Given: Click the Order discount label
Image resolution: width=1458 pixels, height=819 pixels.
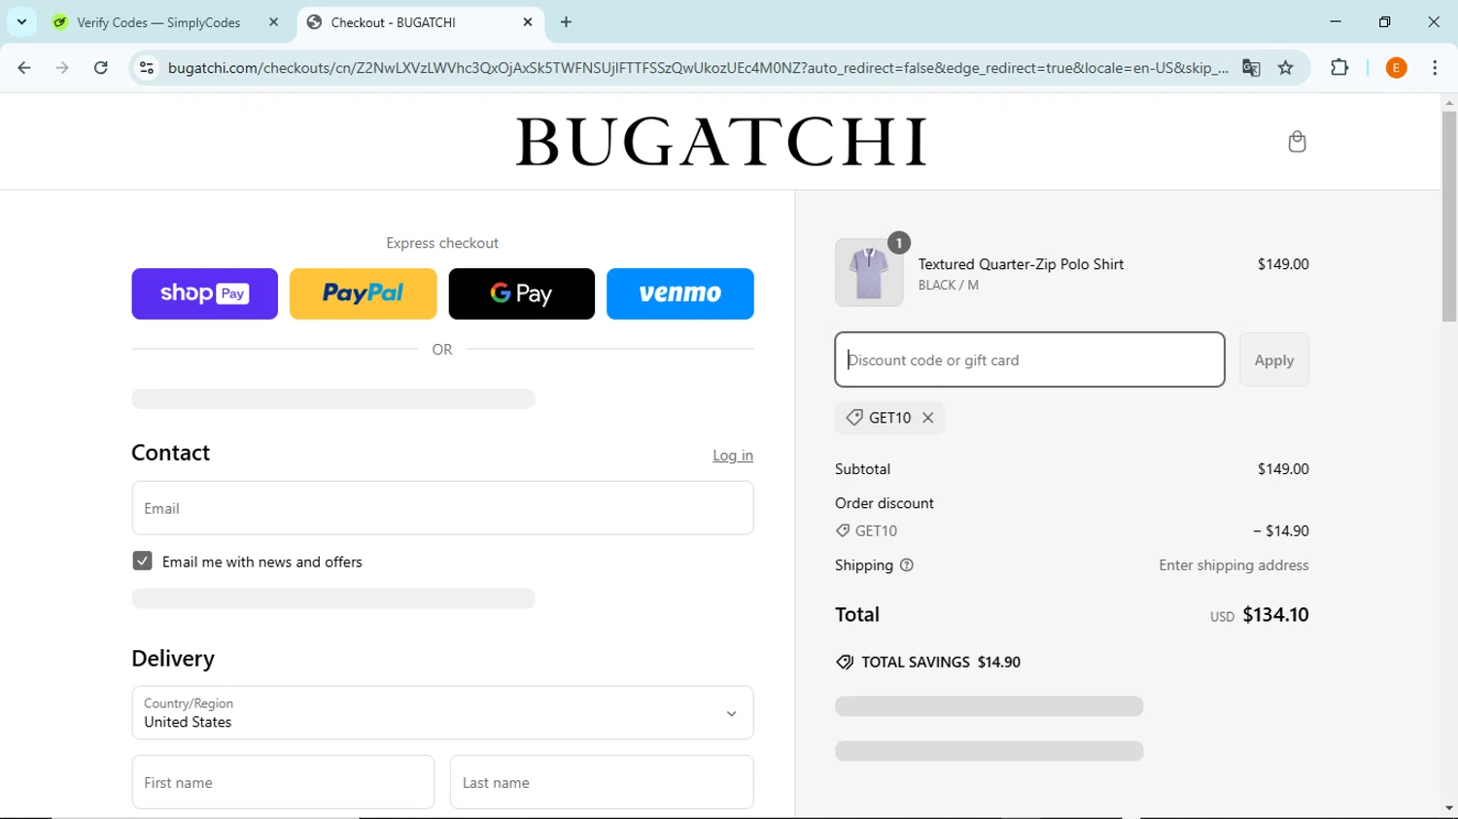Looking at the screenshot, I should pyautogui.click(x=885, y=503).
